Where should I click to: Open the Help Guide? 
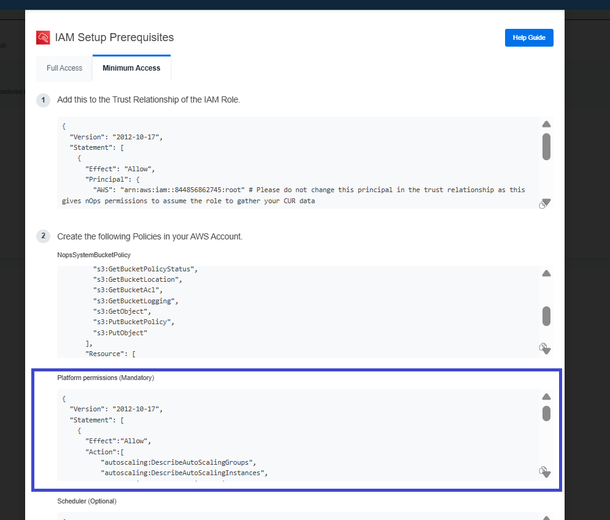coord(529,37)
